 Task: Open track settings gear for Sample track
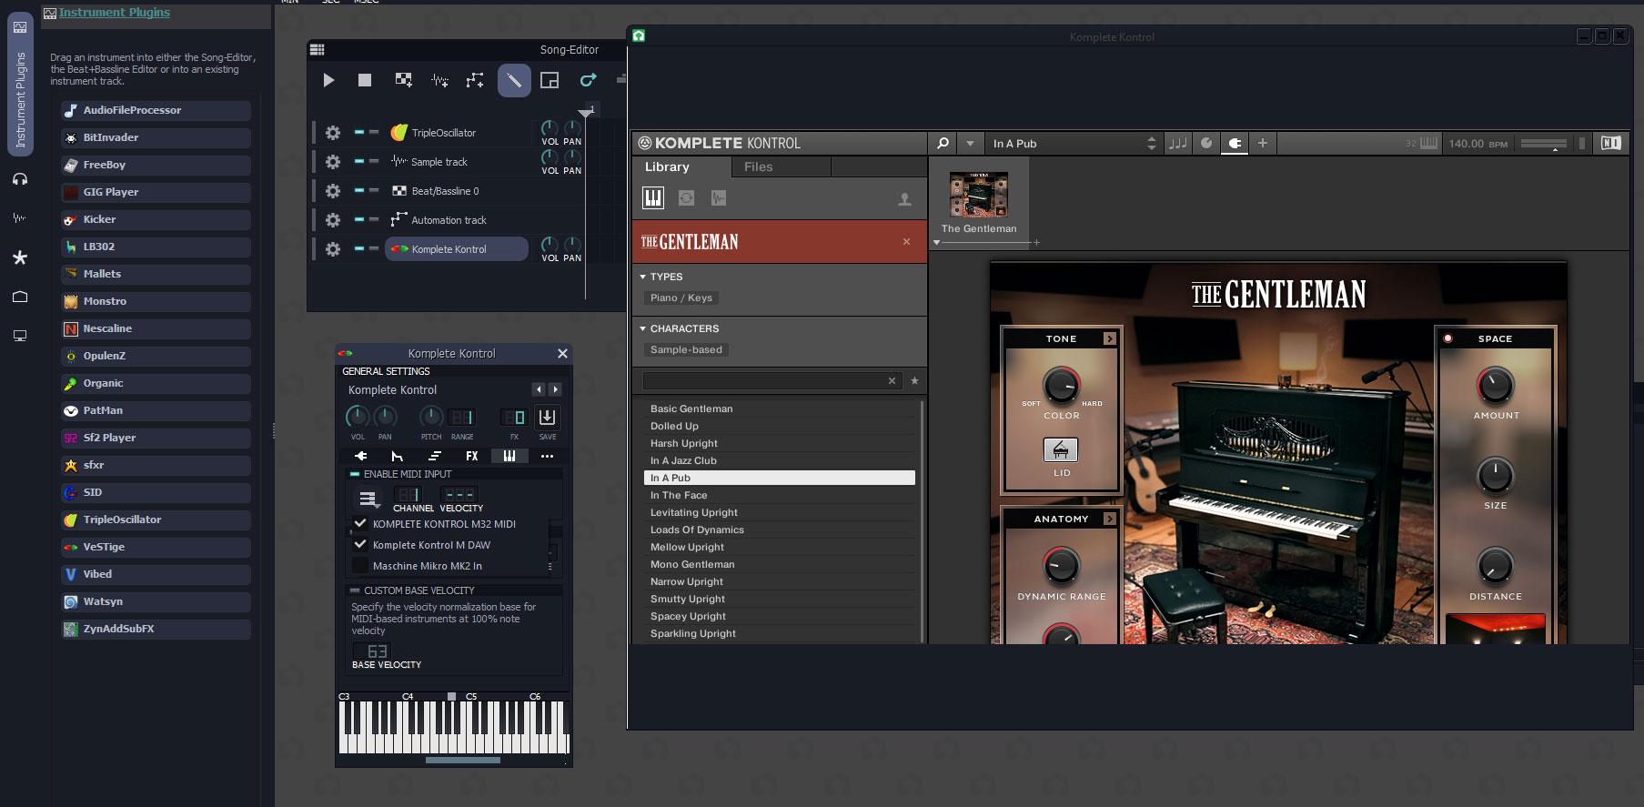[x=333, y=162]
